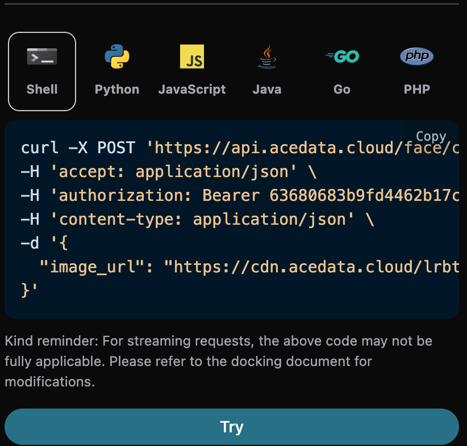
Task: Switch to the PHP tab label
Action: [417, 89]
